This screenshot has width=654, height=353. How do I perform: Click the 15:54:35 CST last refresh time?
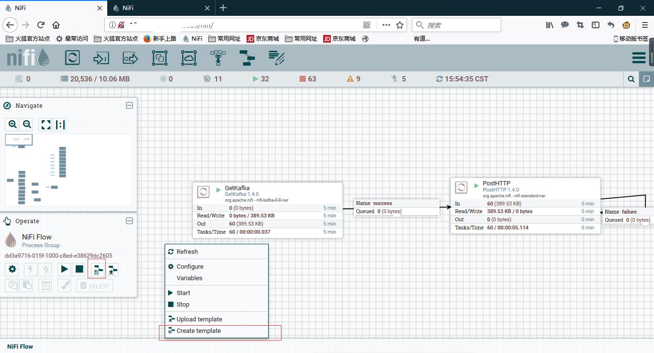462,79
